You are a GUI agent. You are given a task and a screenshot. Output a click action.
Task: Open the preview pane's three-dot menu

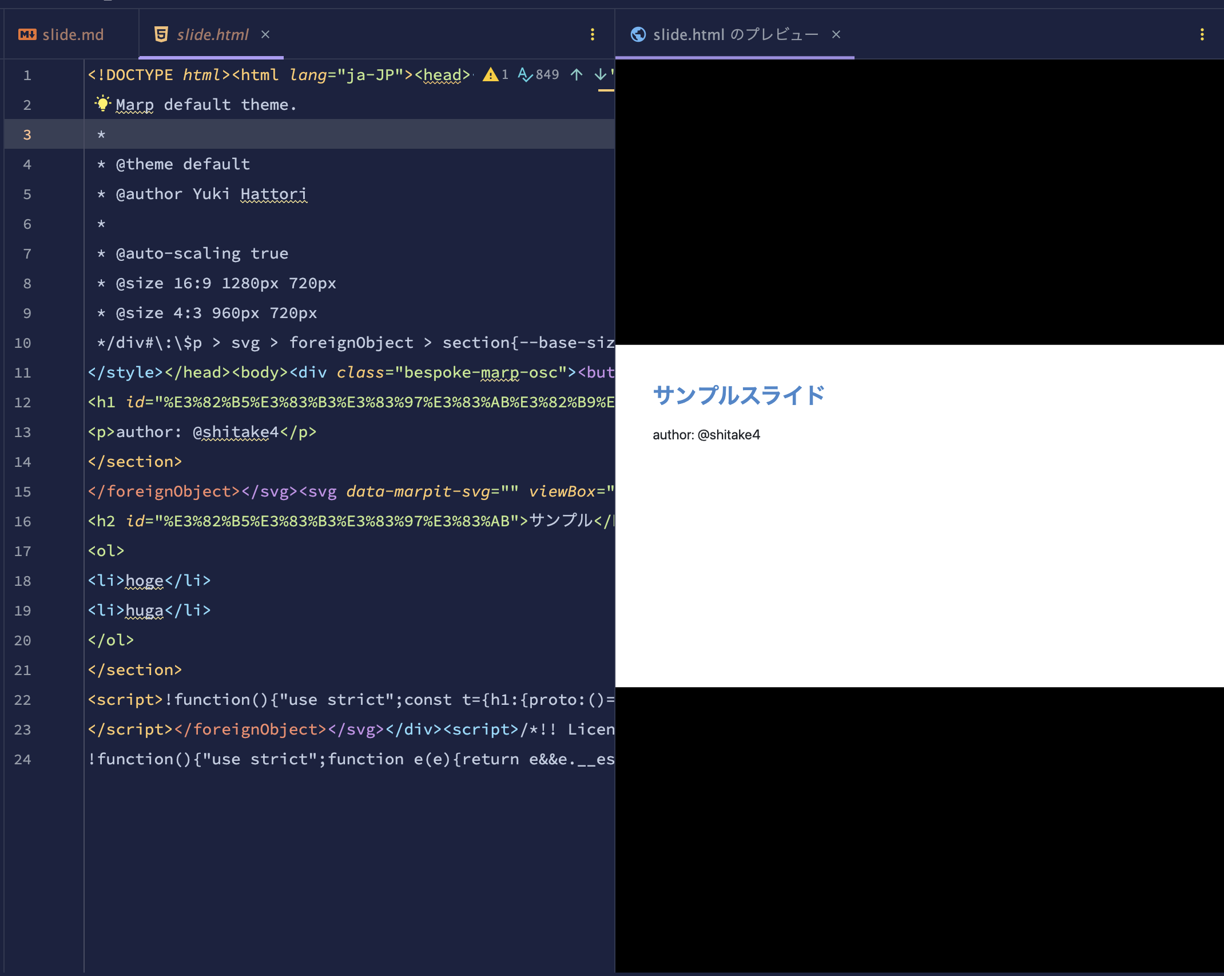(x=1202, y=34)
